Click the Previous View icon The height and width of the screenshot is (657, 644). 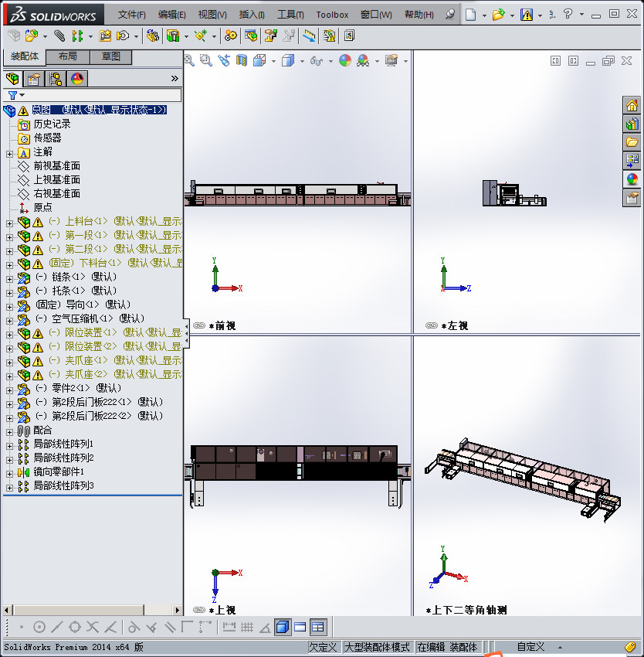click(224, 61)
